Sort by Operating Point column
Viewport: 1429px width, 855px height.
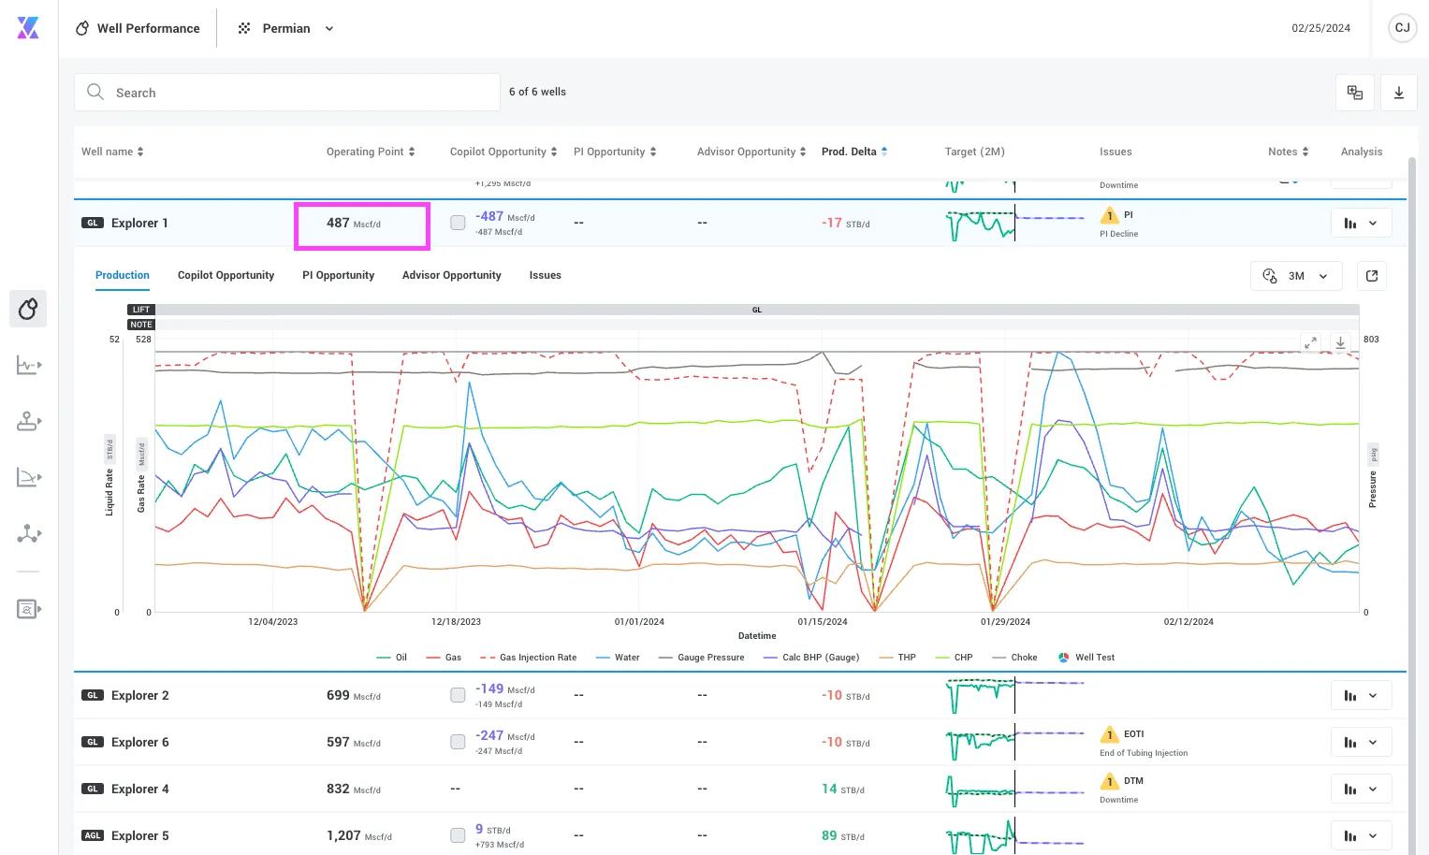371,152
